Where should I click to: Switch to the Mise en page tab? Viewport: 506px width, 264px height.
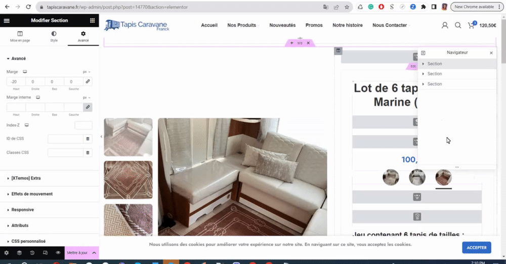point(20,36)
